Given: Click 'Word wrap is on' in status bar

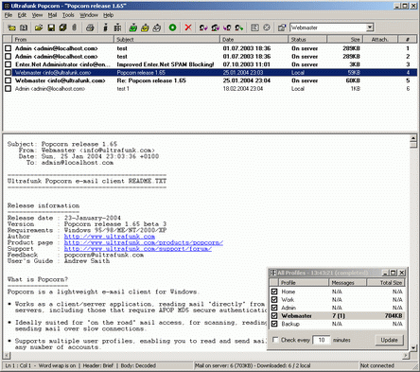Looking at the screenshot, I should coord(57,365).
